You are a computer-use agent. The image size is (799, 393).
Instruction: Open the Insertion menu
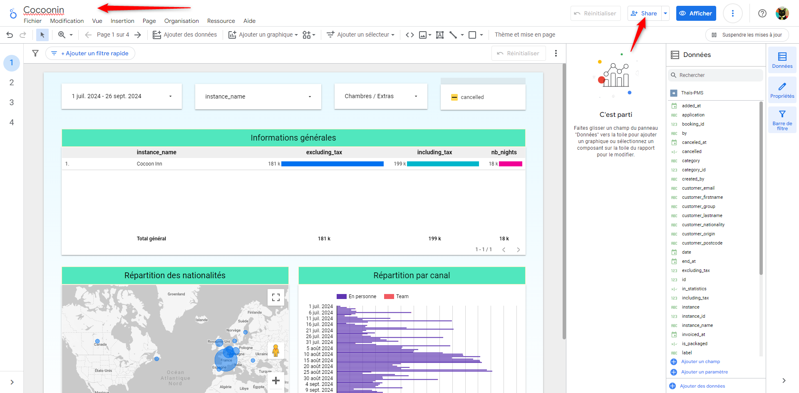(x=122, y=21)
